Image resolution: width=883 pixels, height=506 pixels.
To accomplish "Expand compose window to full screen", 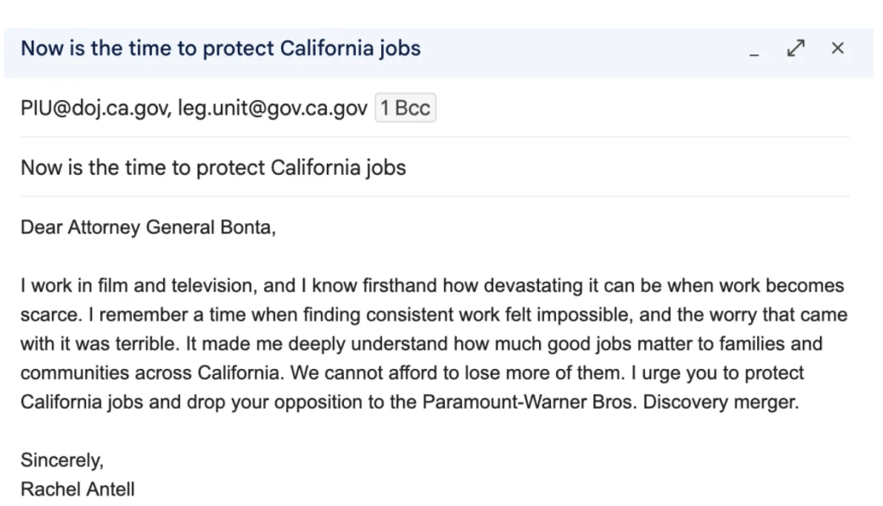I will click(x=796, y=48).
